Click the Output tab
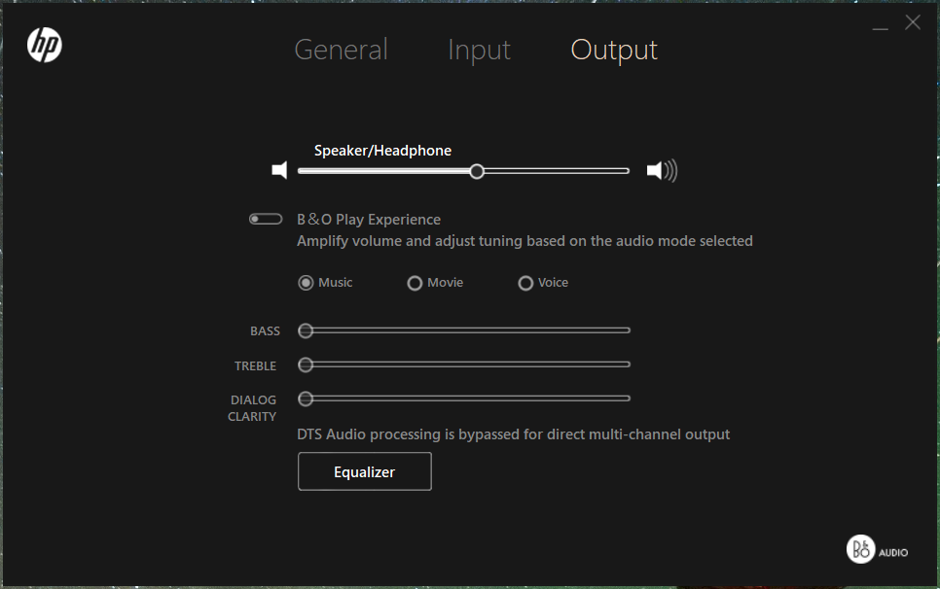940x589 pixels. (x=614, y=50)
